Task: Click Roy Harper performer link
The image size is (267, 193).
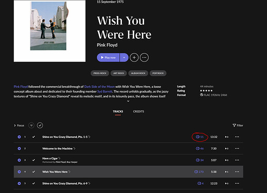Action: point(72,162)
